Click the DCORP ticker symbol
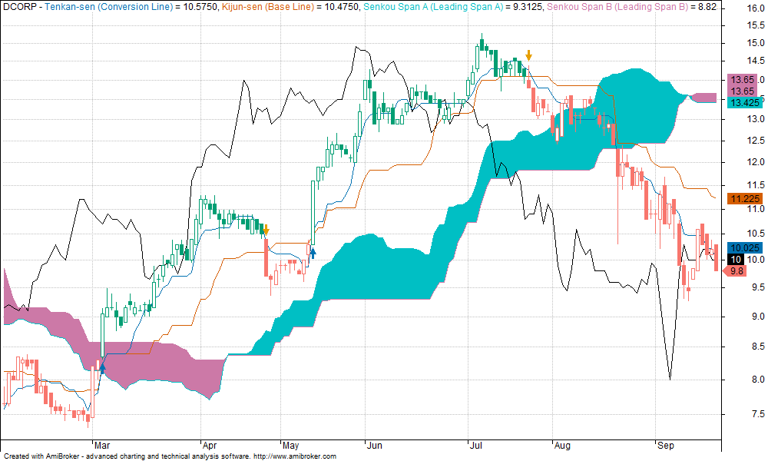This screenshot has height=461, width=768. point(19,6)
